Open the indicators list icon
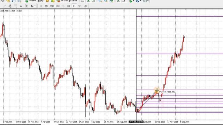 click(130, 1)
